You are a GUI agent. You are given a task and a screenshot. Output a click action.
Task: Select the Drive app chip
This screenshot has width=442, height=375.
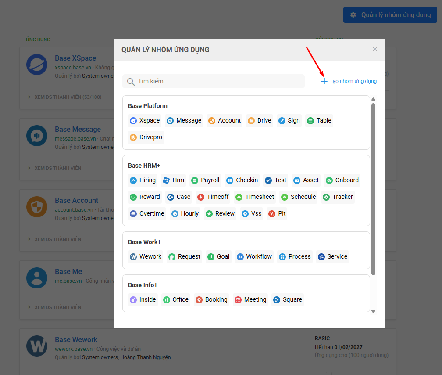pos(259,121)
